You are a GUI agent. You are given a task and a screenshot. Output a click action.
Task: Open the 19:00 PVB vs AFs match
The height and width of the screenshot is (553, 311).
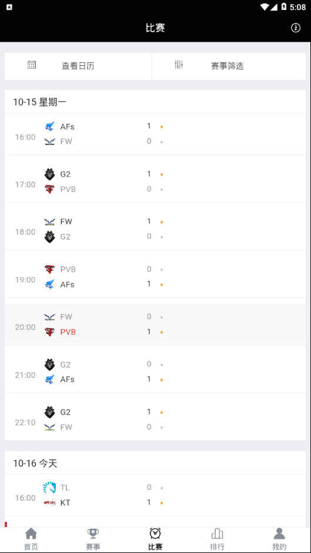click(155, 277)
